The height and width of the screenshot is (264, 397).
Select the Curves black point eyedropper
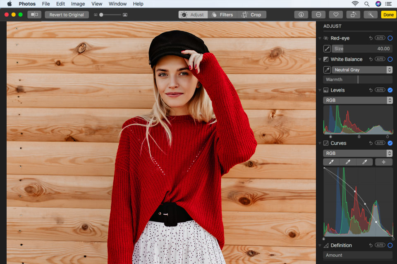pos(331,162)
